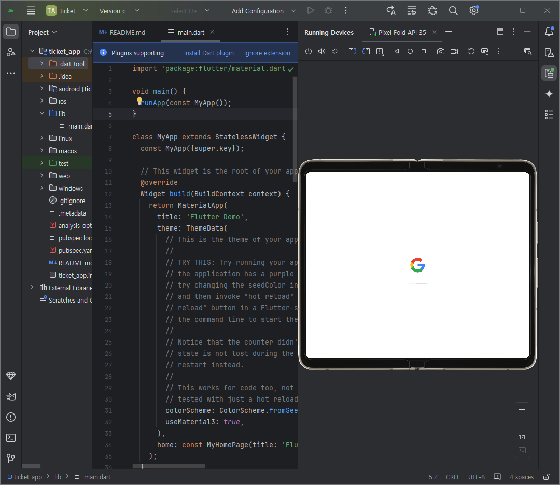Open Notifications bell
The width and height of the screenshot is (560, 485).
[x=549, y=32]
